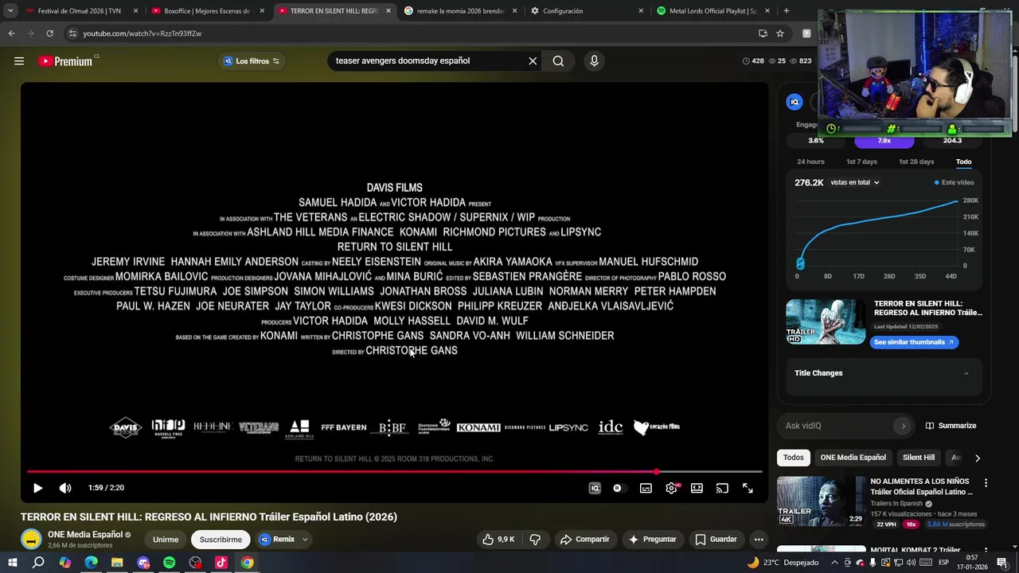Select the 1st 7 days tab
The width and height of the screenshot is (1019, 573).
click(x=861, y=162)
